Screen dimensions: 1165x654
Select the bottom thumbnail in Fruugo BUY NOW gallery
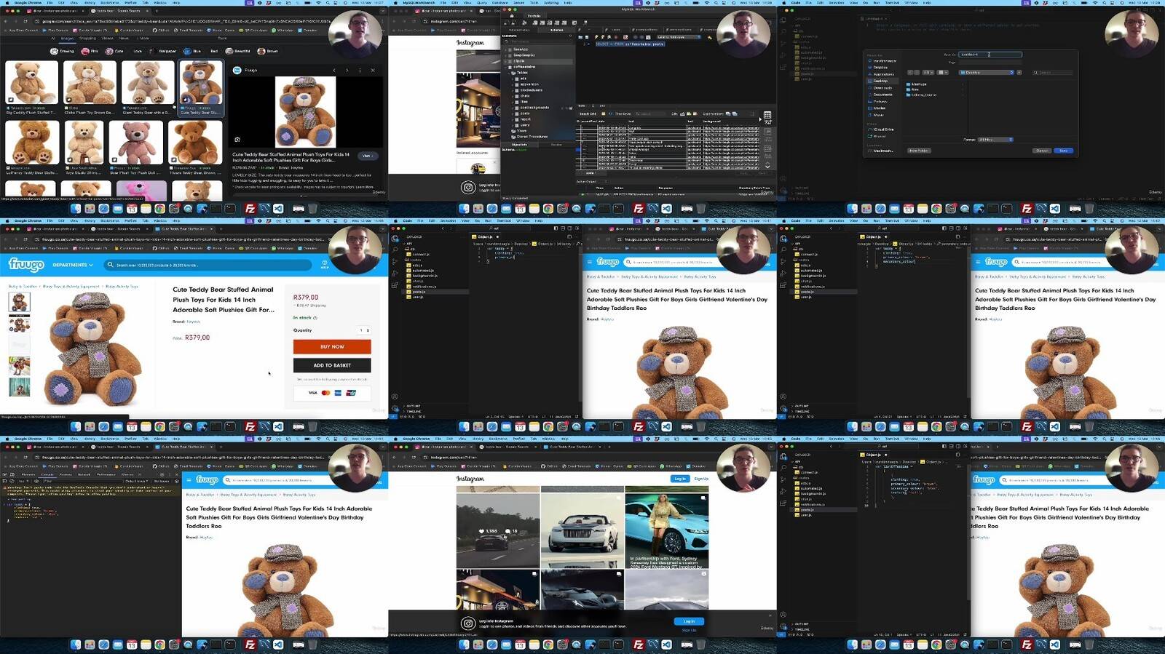point(20,387)
